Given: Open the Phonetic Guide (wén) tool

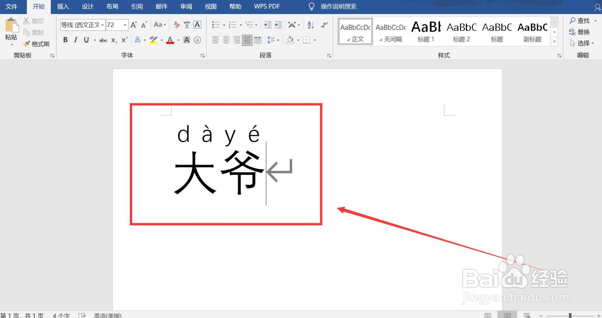Looking at the screenshot, I should (x=187, y=25).
